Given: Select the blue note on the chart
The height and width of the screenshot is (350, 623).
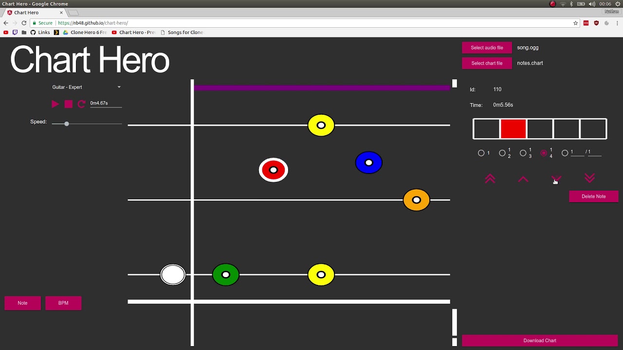Looking at the screenshot, I should [369, 163].
